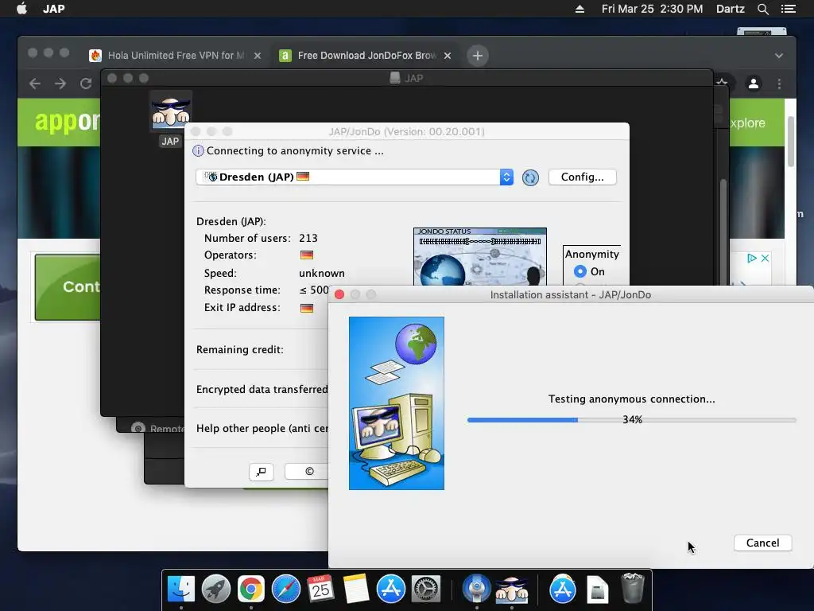814x611 pixels.
Task: Open the Config... dialog in JAP/JonDo
Action: click(582, 177)
